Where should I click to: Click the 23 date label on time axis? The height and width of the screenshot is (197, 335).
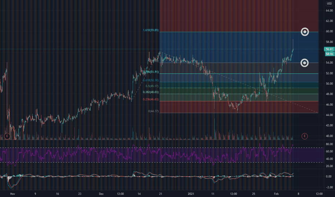pyautogui.click(x=80, y=194)
